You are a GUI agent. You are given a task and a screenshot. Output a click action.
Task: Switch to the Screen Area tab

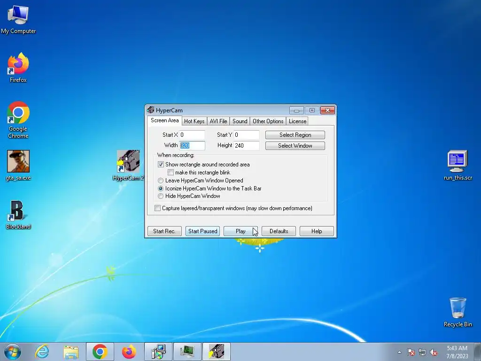pyautogui.click(x=164, y=120)
